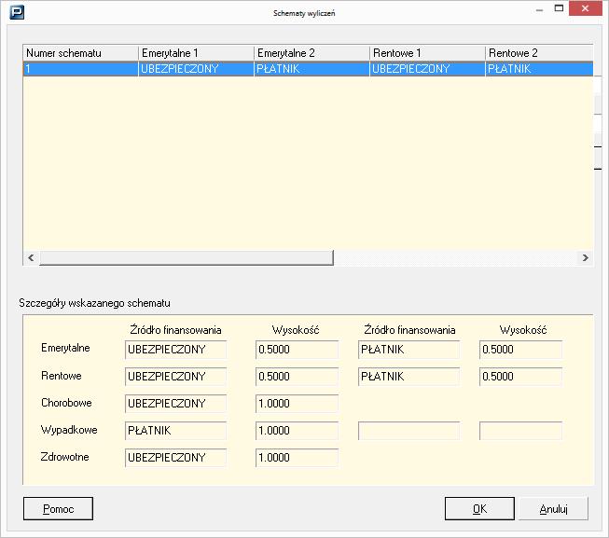Click UBEZPIECZONY cell under Rentowe 1
The height and width of the screenshot is (538, 609).
pos(428,69)
